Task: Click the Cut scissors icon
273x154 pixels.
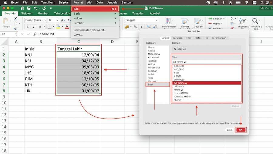Action: coord(15,19)
